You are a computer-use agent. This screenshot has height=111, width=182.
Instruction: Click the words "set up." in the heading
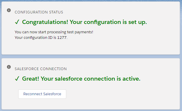[138, 22]
